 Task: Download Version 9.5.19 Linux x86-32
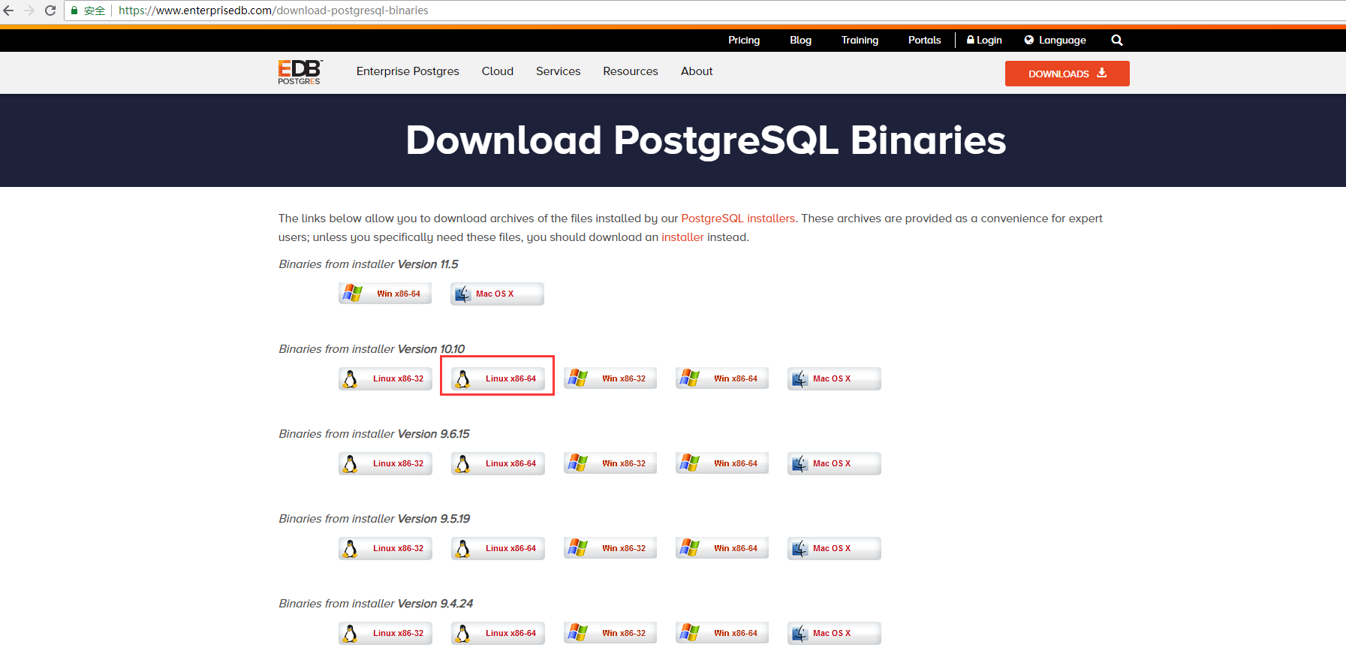[385, 548]
